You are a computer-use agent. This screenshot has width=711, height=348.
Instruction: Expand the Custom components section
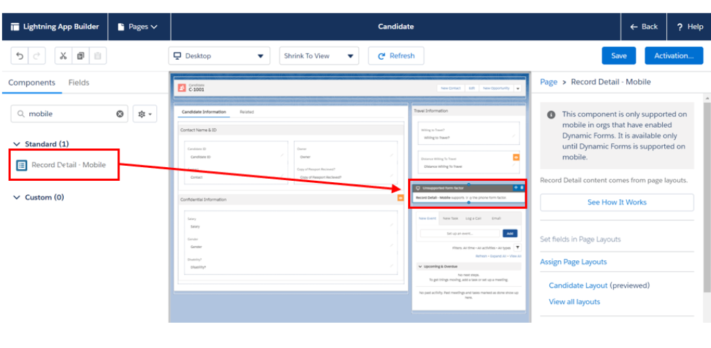tap(17, 197)
